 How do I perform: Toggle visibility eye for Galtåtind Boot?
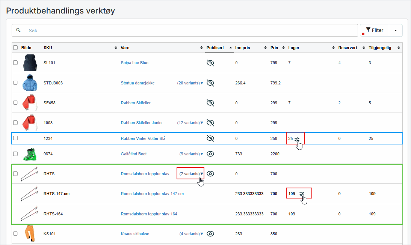tap(210, 154)
